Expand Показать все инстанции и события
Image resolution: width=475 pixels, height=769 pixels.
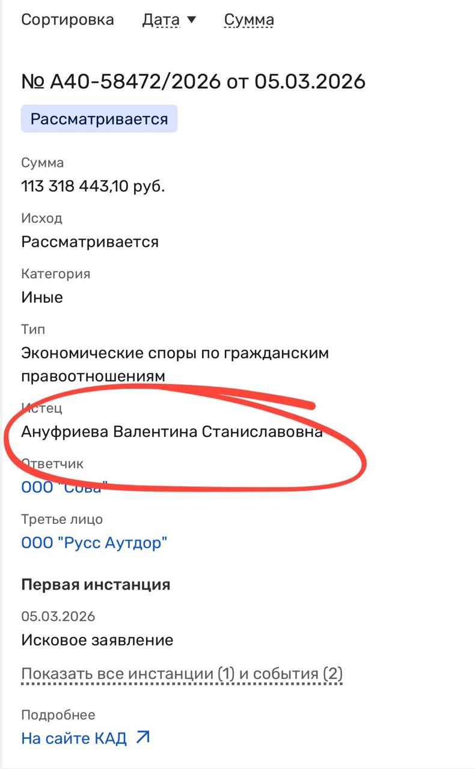coord(182,673)
